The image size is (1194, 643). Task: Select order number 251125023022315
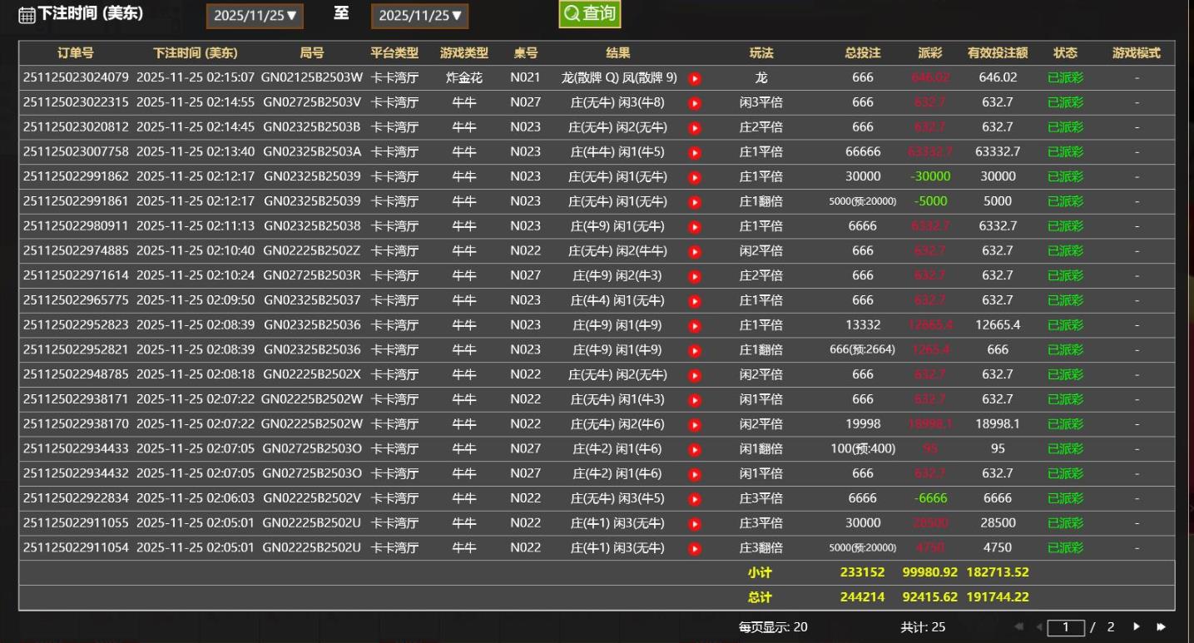[x=76, y=102]
